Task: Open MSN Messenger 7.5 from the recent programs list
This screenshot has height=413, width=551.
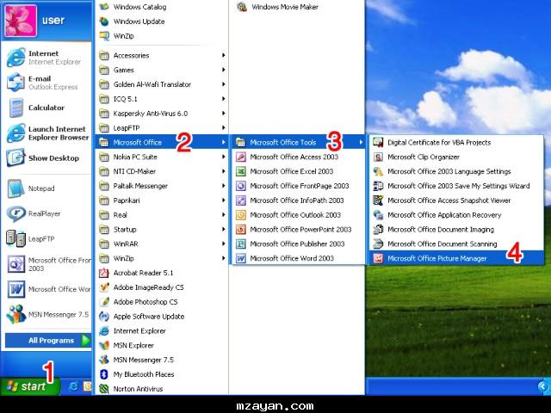Action: pyautogui.click(x=47, y=314)
